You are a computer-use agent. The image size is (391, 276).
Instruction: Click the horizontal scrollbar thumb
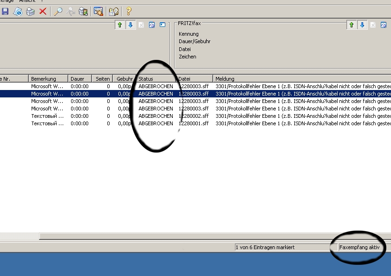(215, 236)
